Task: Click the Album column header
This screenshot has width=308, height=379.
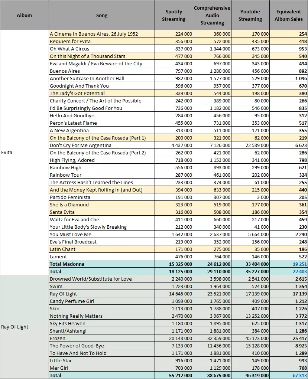Action: 24,15
